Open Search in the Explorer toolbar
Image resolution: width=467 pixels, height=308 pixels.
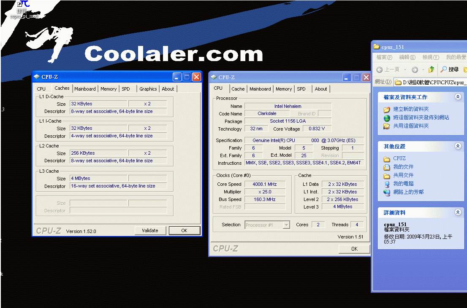(449, 70)
